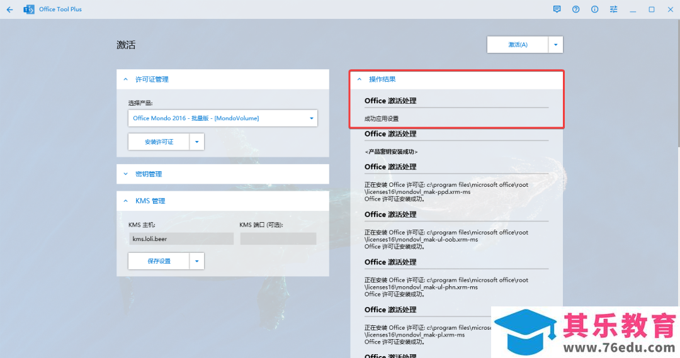The width and height of the screenshot is (680, 358).
Task: Open the feedback message icon
Action: coord(557,9)
